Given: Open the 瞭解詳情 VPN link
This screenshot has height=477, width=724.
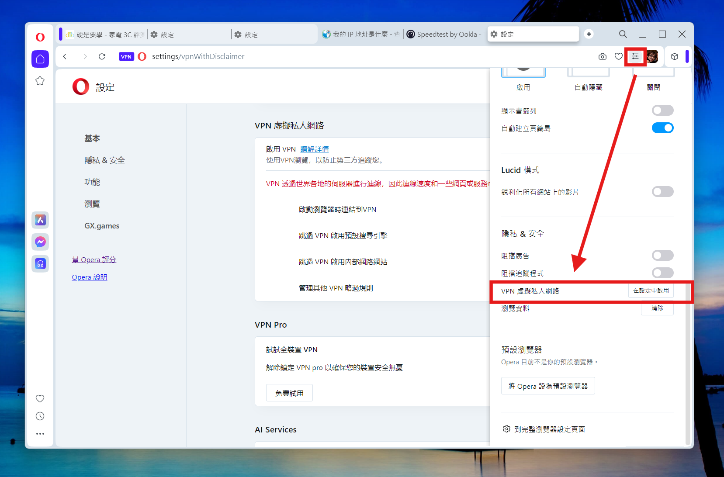Looking at the screenshot, I should point(314,149).
